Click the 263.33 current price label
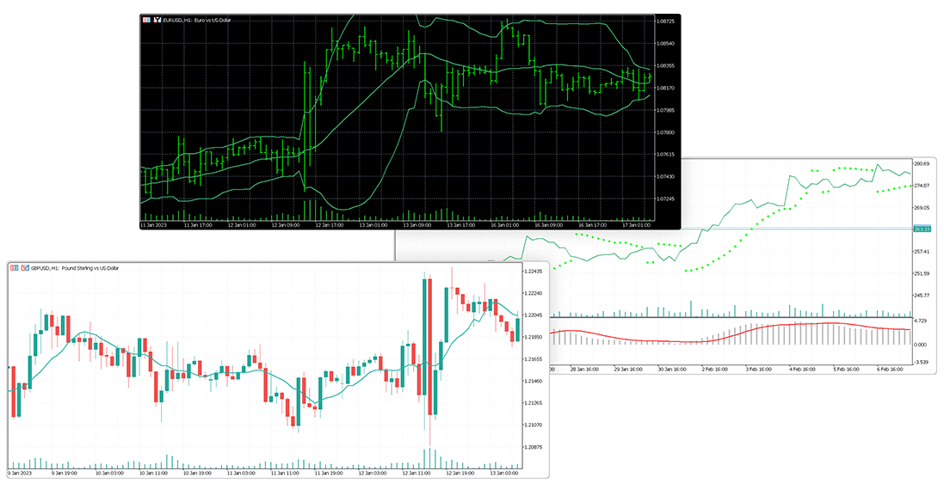The height and width of the screenshot is (489, 944). (922, 229)
